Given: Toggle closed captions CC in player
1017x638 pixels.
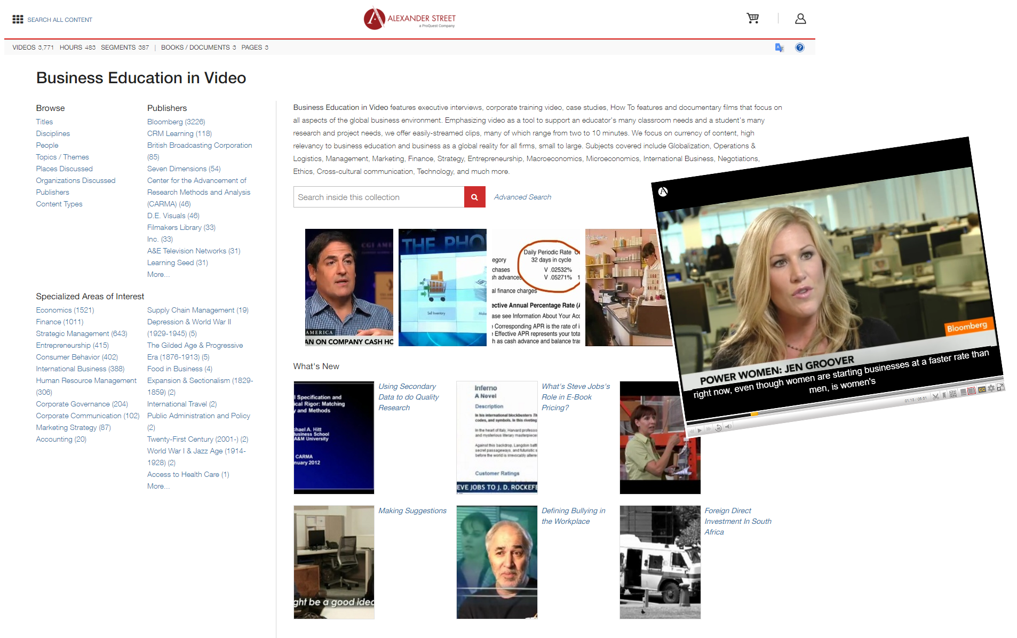Looking at the screenshot, I should coord(982,389).
